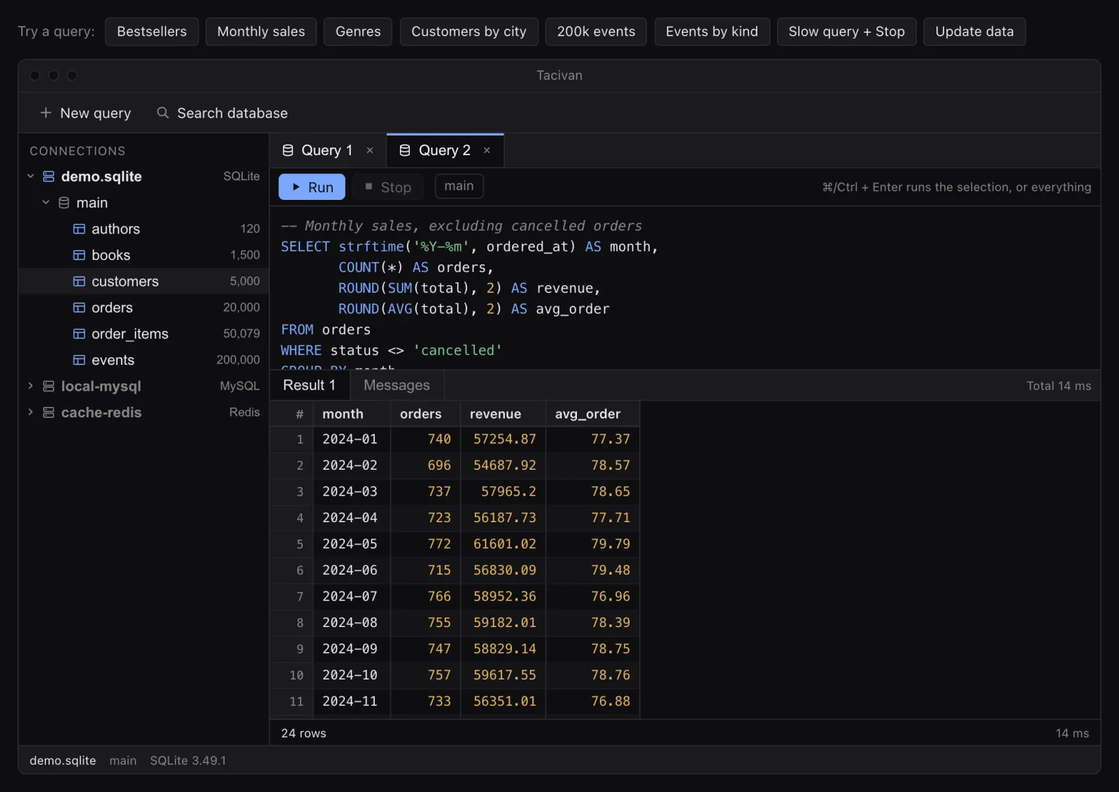
Task: Click the cache-redis server icon
Action: click(48, 412)
